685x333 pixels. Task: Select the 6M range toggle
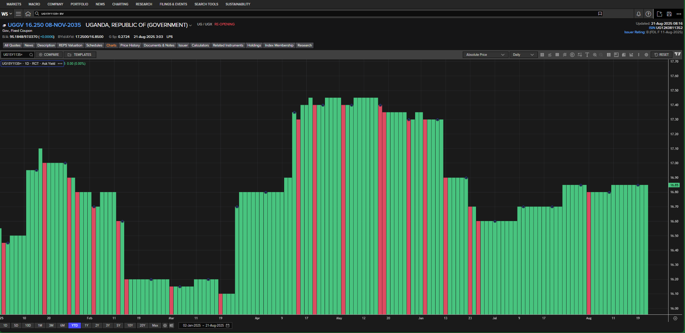point(62,325)
